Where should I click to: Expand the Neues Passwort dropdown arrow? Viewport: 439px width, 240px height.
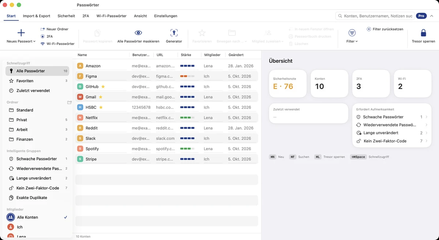point(34,42)
